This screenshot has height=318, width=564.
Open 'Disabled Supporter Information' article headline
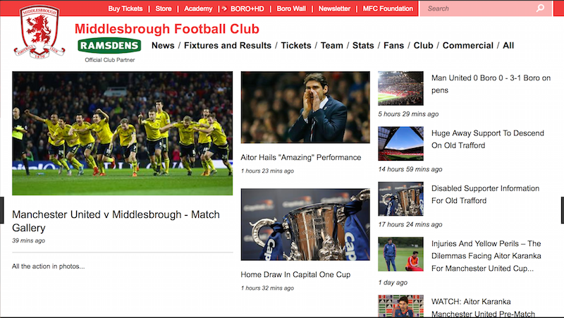pyautogui.click(x=485, y=195)
